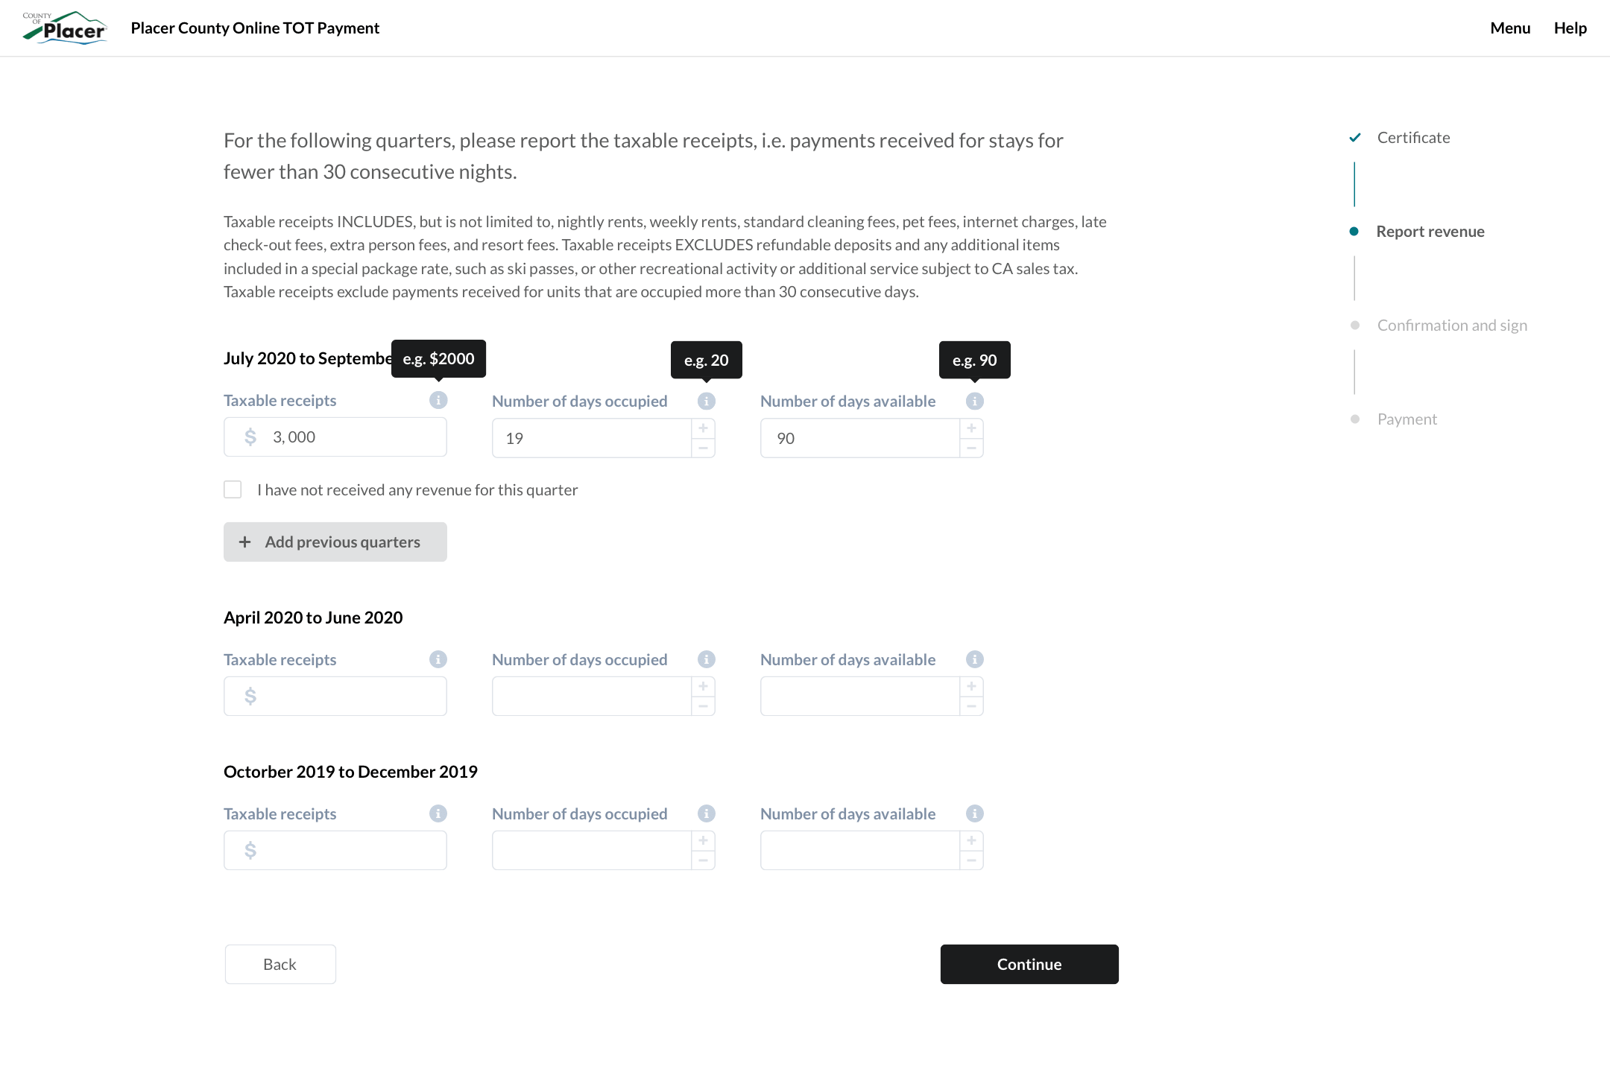This screenshot has height=1066, width=1610.
Task: Open the info tooltip for July quarter days available
Action: [975, 400]
